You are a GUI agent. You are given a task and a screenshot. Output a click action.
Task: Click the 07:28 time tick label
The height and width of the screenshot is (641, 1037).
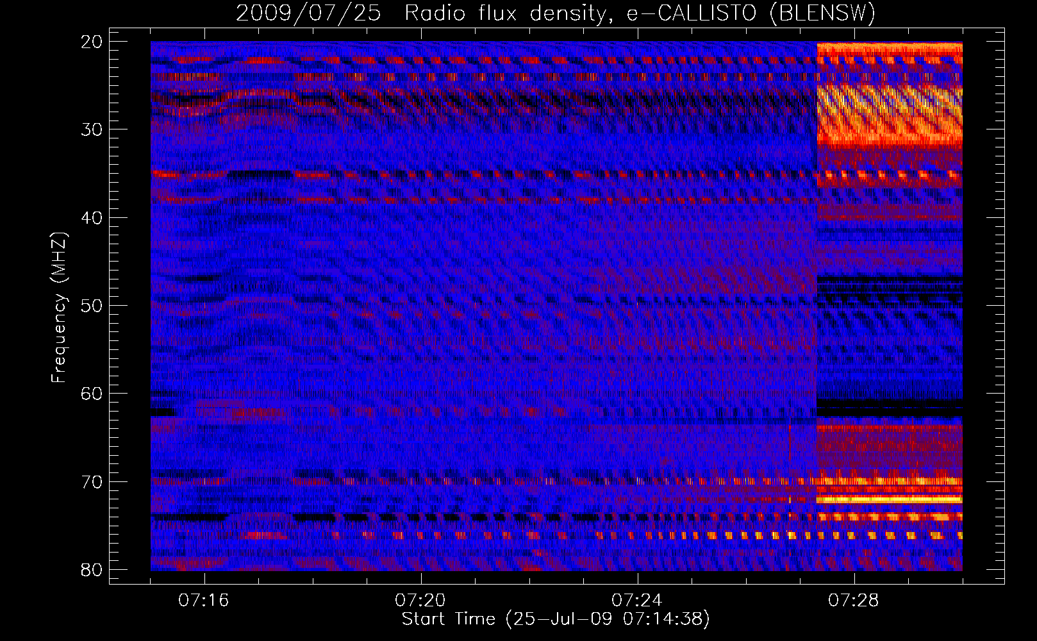[854, 601]
